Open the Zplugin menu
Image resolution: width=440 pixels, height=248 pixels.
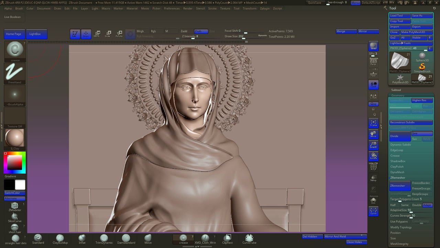264,8
